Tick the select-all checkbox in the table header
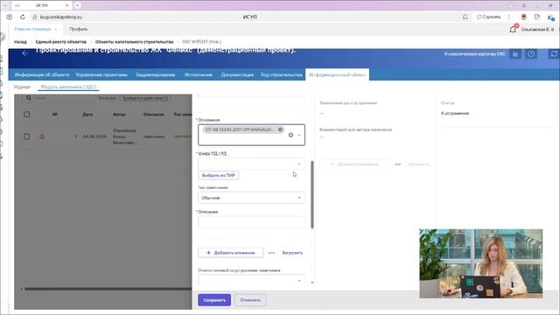560x315 pixels. [27, 115]
